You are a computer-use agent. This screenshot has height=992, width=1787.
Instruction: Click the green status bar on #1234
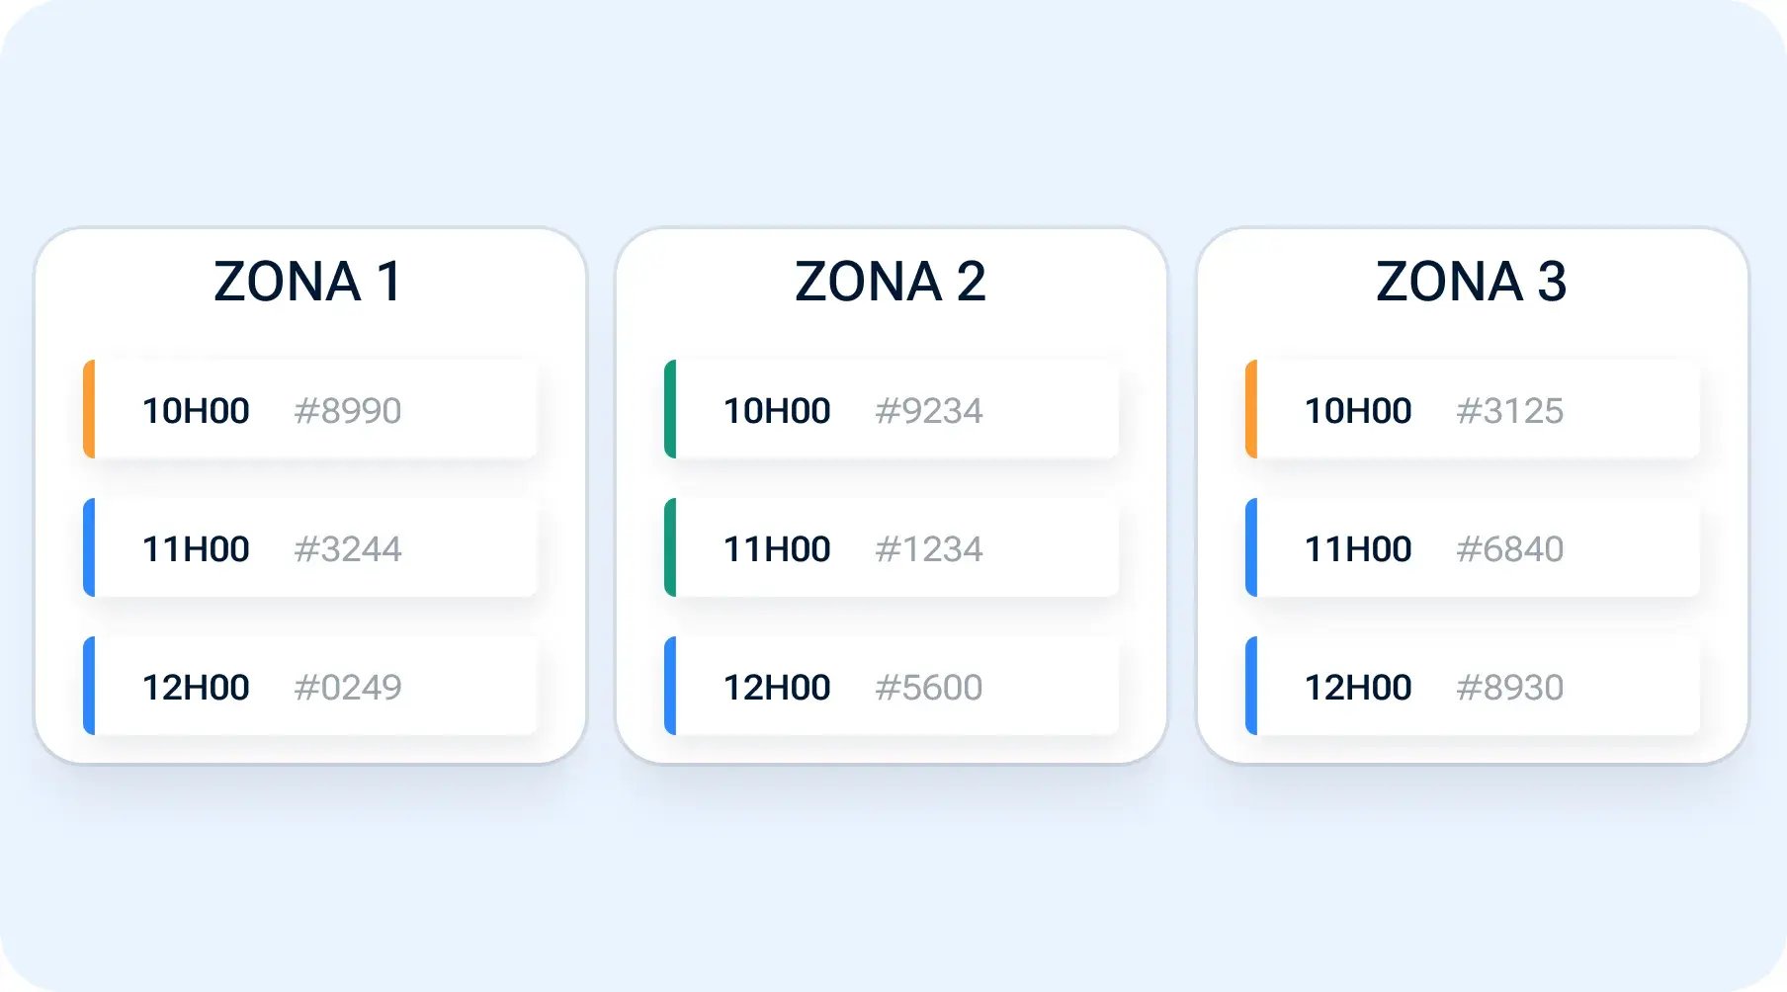point(670,547)
